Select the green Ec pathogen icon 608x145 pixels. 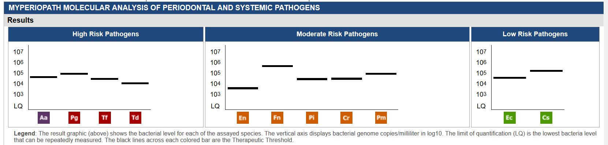[510, 118]
